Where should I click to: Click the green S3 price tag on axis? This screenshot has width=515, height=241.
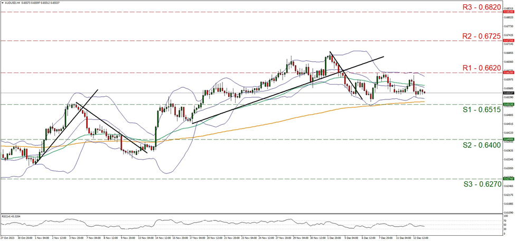(x=494, y=179)
